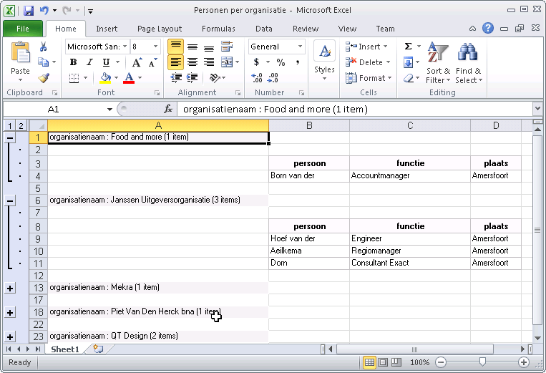Click Find & Select button
Viewport: 546px width, 373px height.
468,63
